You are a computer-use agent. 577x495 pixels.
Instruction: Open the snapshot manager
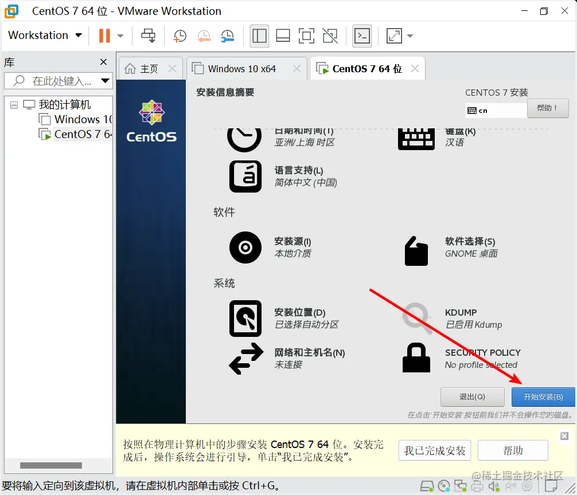point(227,36)
